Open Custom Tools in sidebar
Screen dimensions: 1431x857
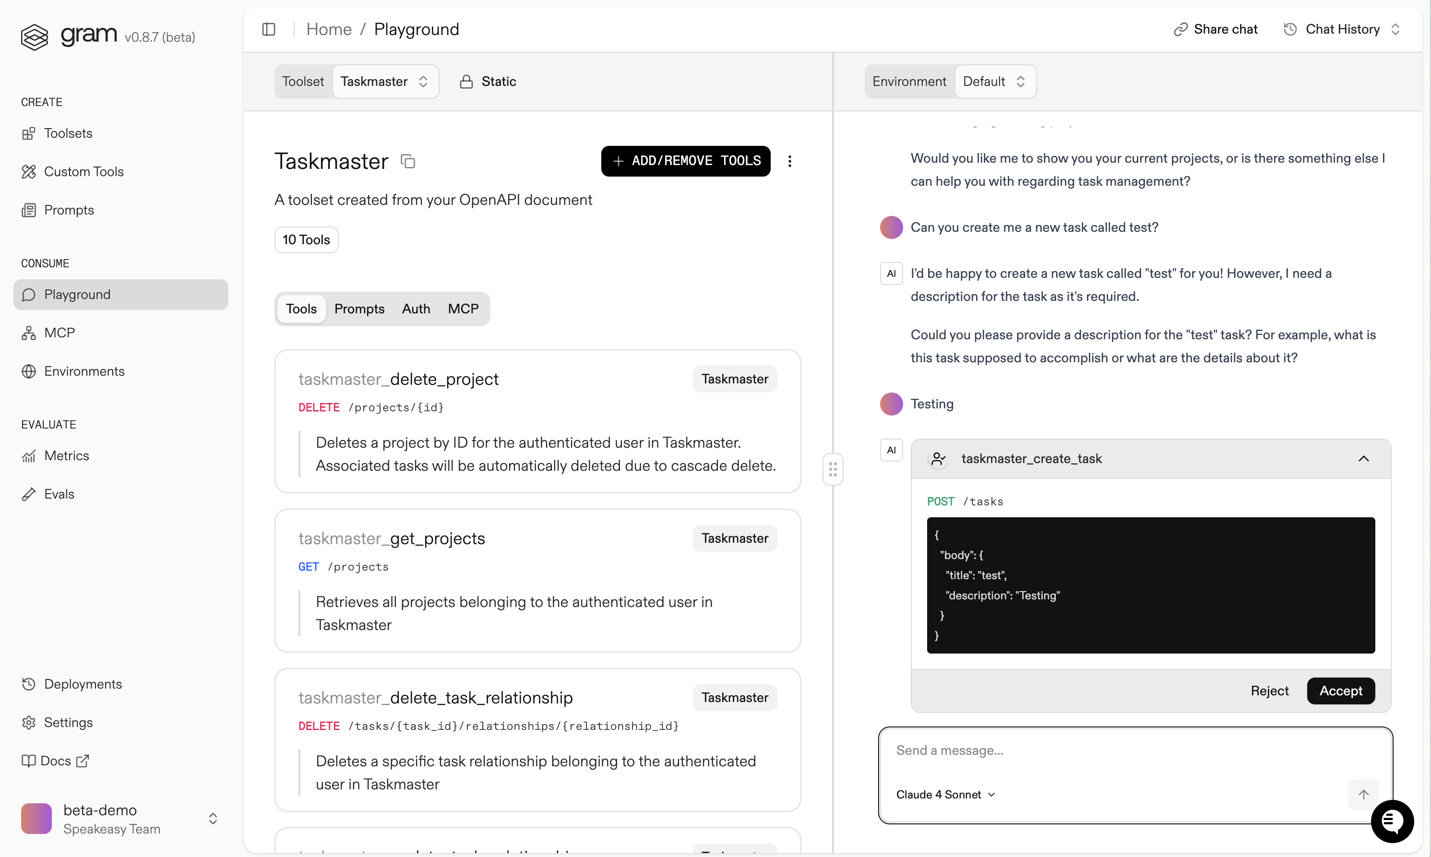tap(83, 171)
